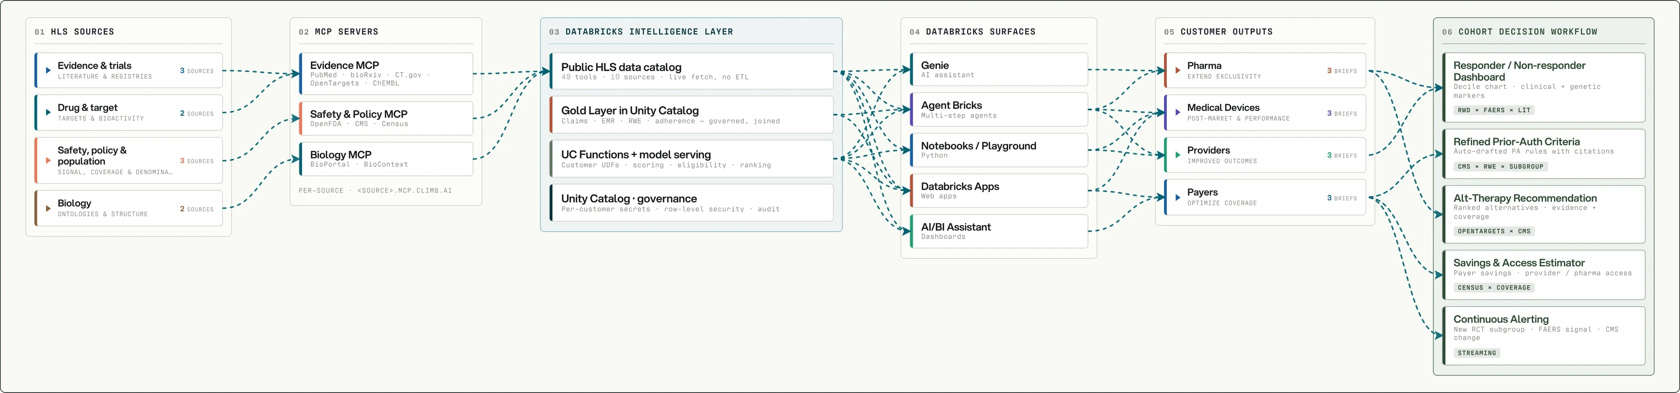Open the Responder / Non-responder Dashboard card

tap(1544, 87)
